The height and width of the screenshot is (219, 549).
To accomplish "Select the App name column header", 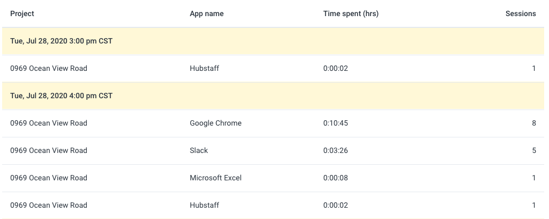I will (x=206, y=13).
